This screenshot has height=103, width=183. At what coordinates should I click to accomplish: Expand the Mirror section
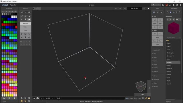point(155,76)
